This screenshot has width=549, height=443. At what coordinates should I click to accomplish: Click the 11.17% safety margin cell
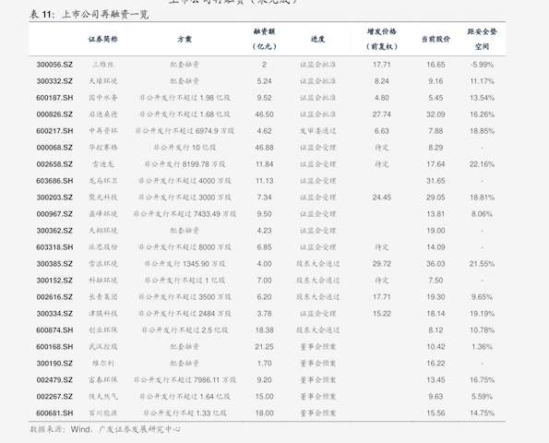[483, 81]
